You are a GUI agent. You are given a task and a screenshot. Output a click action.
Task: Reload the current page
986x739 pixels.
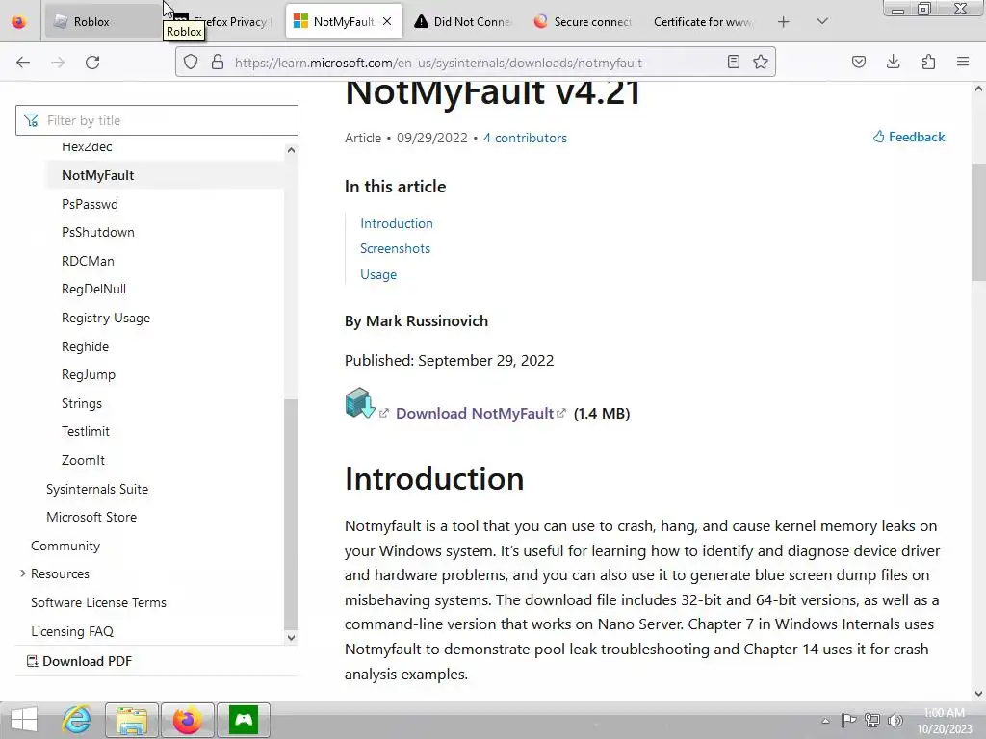click(x=92, y=63)
